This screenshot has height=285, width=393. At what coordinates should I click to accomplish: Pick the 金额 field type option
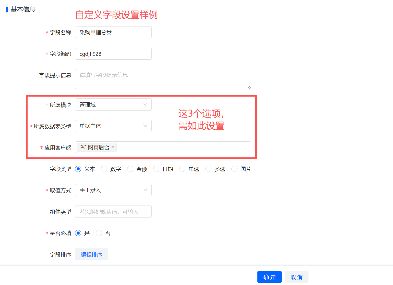click(130, 169)
